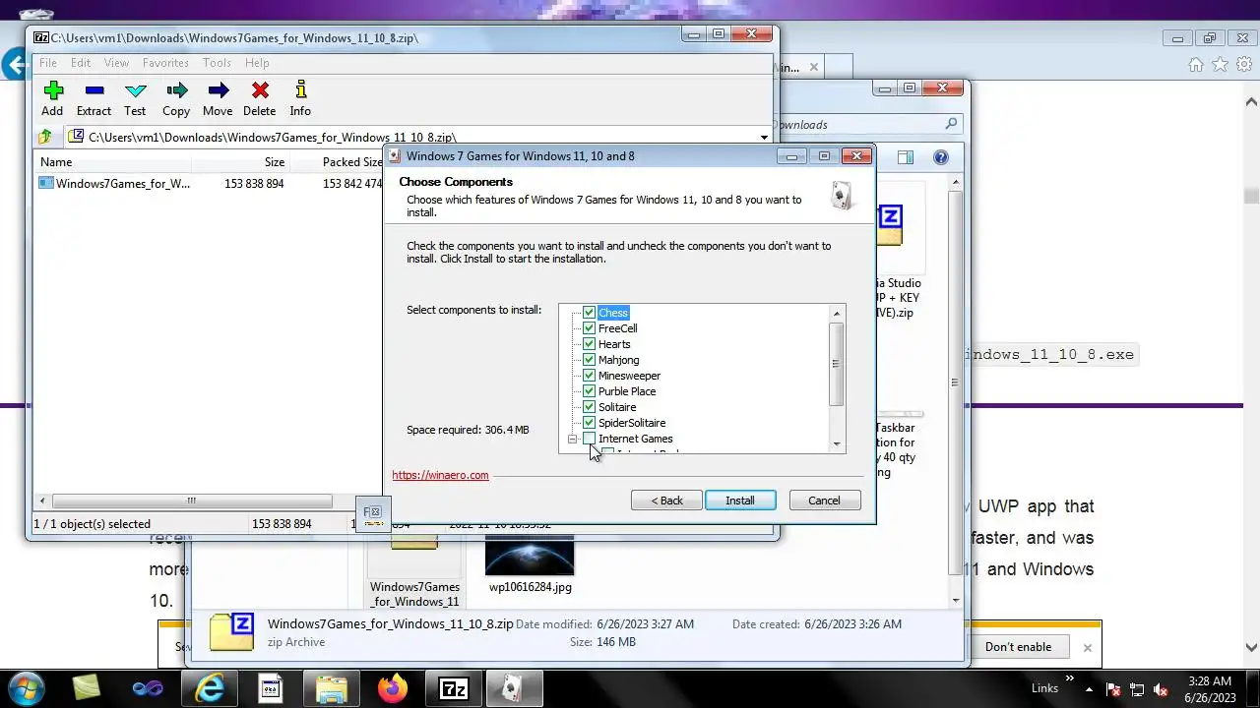Uncheck the SpiderSolitaire component
Image resolution: width=1260 pixels, height=708 pixels.
589,423
